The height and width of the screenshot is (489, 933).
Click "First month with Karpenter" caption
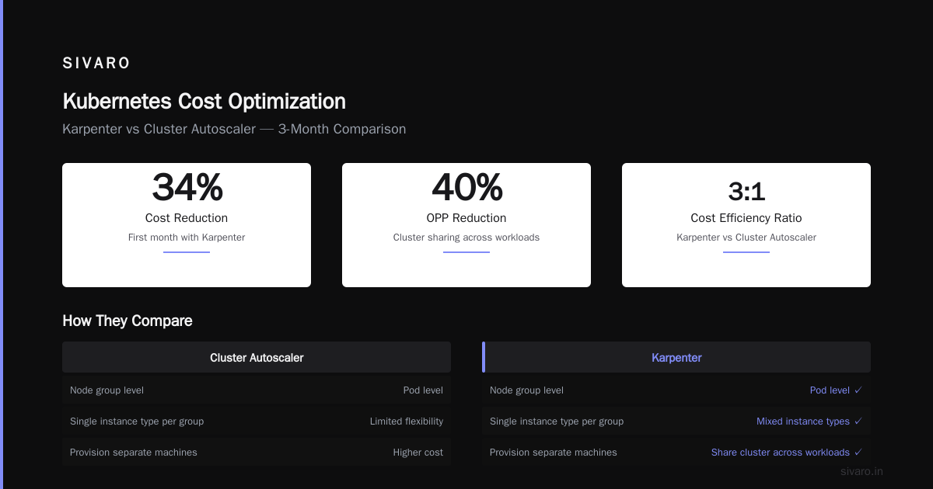pos(187,238)
